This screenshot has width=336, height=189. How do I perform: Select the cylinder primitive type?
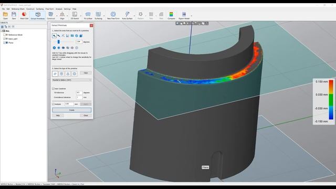click(61, 73)
